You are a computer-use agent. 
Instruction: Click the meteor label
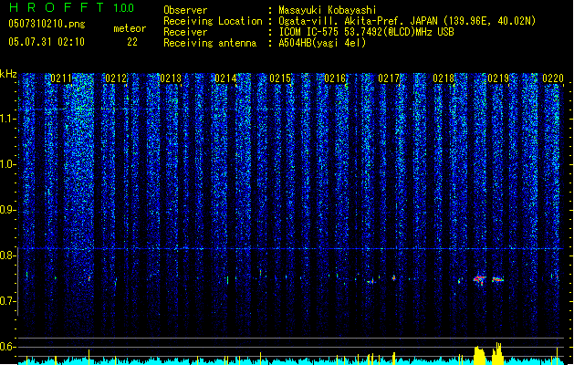130,28
